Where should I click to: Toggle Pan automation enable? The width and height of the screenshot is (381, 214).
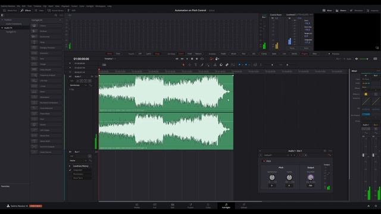(x=243, y=53)
